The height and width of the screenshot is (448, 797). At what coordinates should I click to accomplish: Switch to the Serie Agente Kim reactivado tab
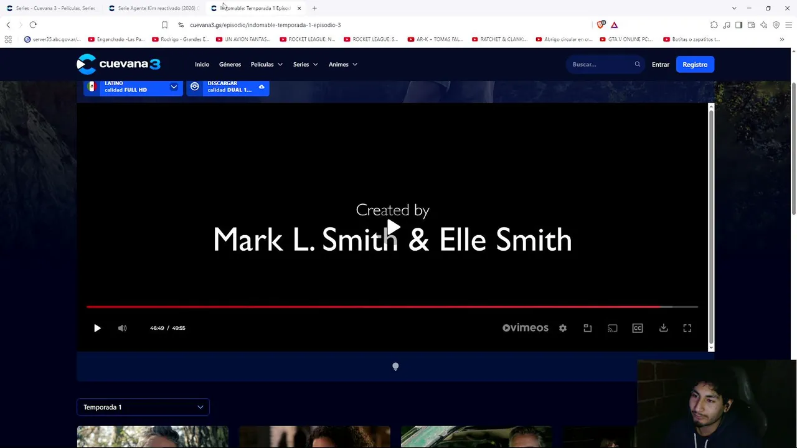(153, 8)
